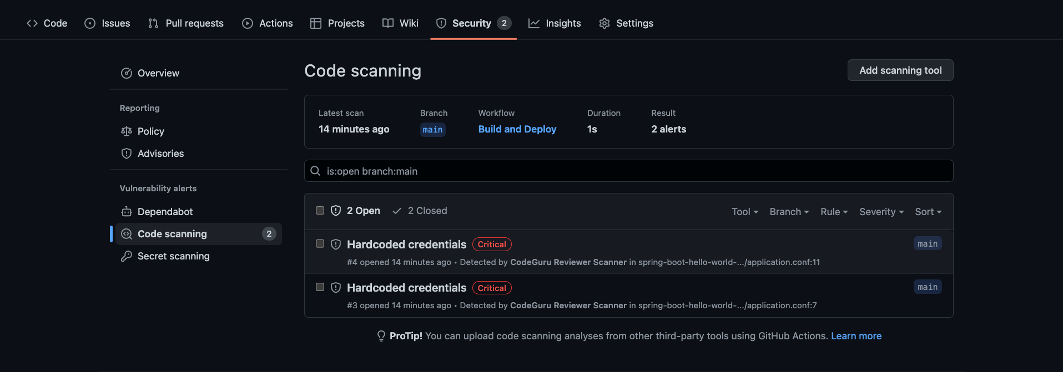This screenshot has height=372, width=1063.
Task: Open Hardcoded credentials alert #4
Action: [407, 244]
